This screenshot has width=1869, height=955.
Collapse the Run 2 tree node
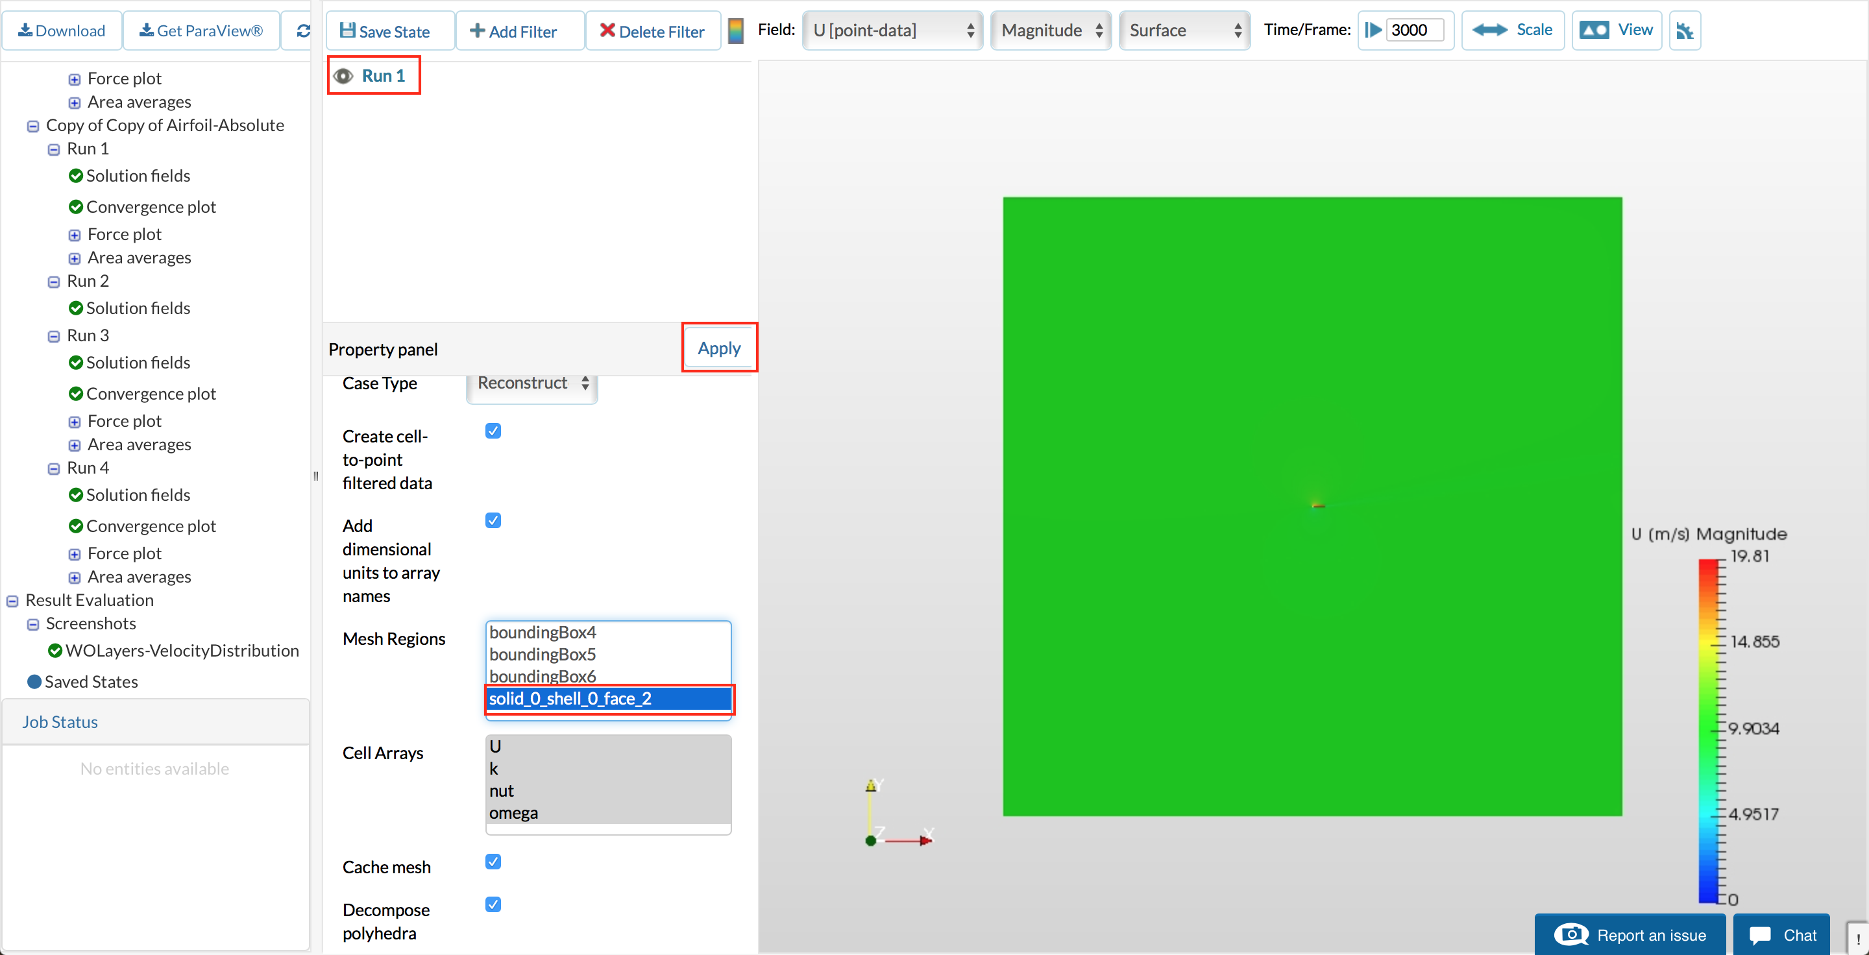pos(54,282)
